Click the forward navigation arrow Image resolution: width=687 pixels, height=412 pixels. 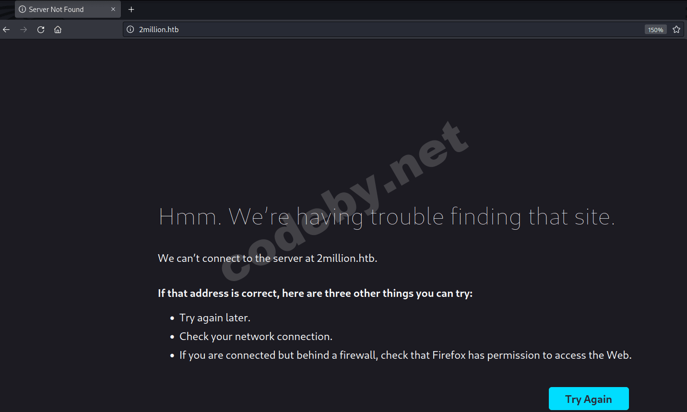tap(24, 30)
